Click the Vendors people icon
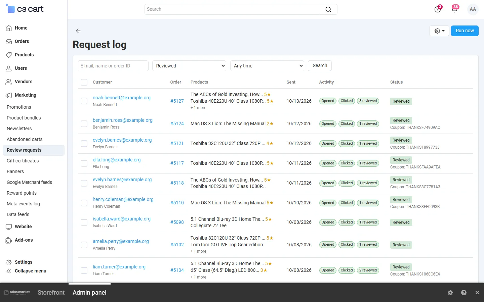Screen dimensions: 484x302 [9, 82]
